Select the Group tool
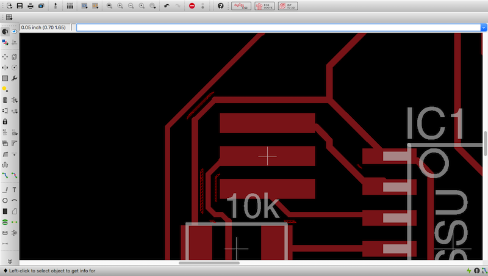This screenshot has width=488, height=276. 5,78
